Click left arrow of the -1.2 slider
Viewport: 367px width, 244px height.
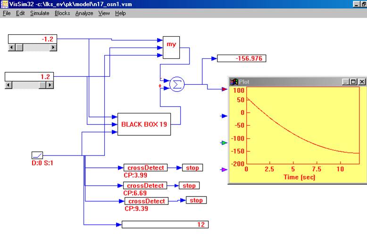coord(12,47)
